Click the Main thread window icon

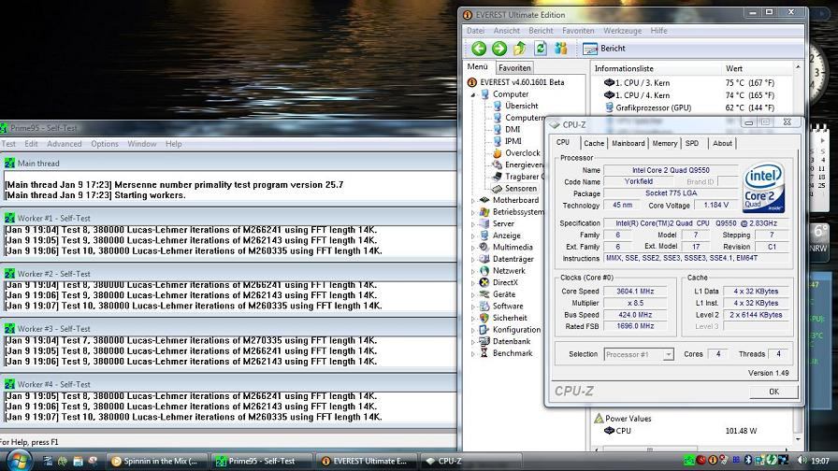tap(9, 164)
